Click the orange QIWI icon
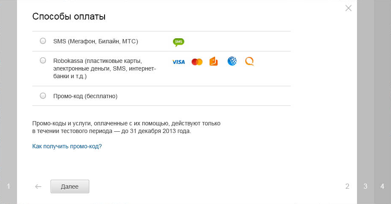This screenshot has width=391, height=204. coord(249,61)
